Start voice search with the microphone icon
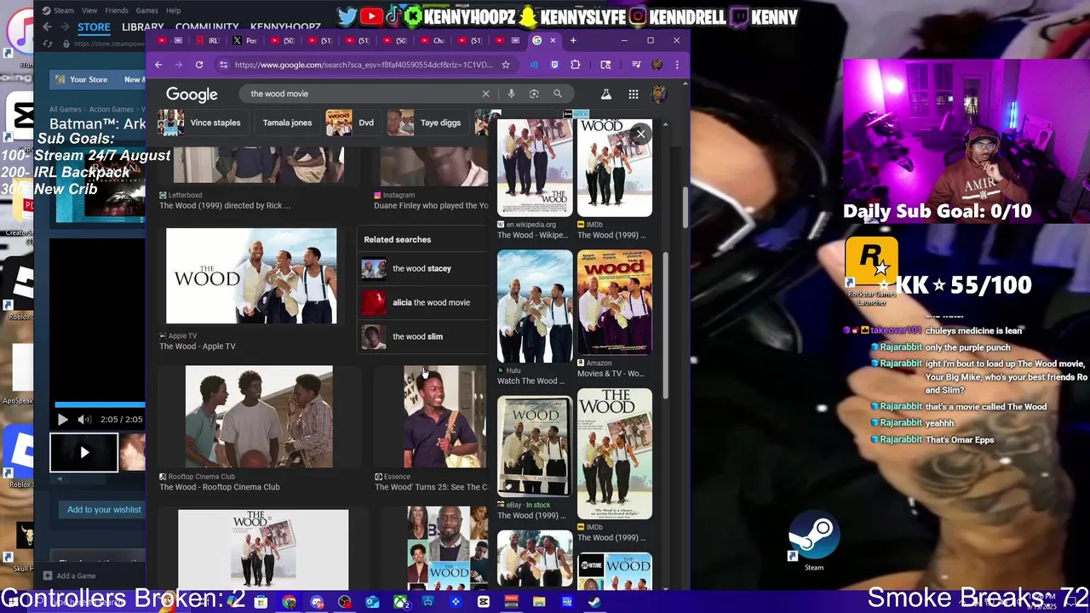 pyautogui.click(x=511, y=94)
